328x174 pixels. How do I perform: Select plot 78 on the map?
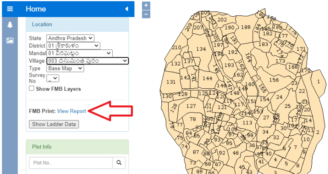pyautogui.click(x=193, y=119)
